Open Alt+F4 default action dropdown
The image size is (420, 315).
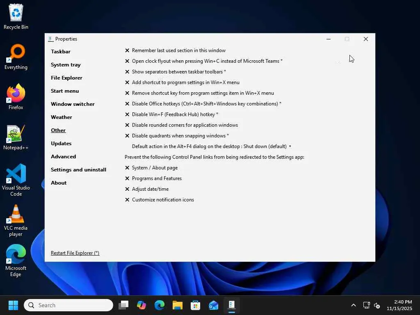(x=212, y=146)
